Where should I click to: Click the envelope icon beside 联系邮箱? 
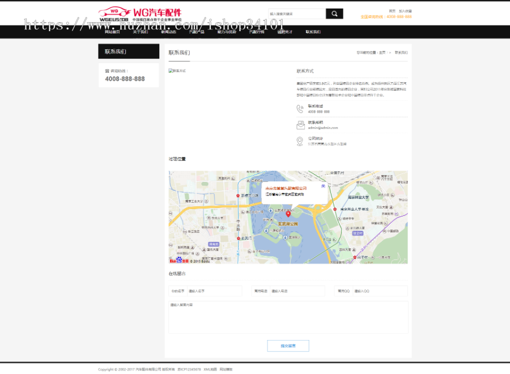(300, 125)
